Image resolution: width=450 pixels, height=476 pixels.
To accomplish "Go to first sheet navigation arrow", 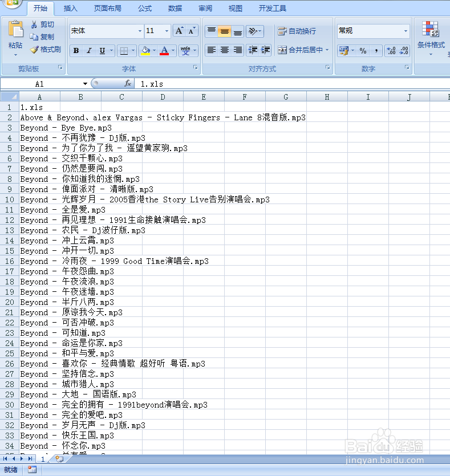I will pos(5,459).
